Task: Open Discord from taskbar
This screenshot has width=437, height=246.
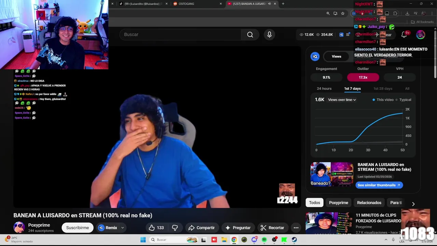Action: pyautogui.click(x=254, y=240)
